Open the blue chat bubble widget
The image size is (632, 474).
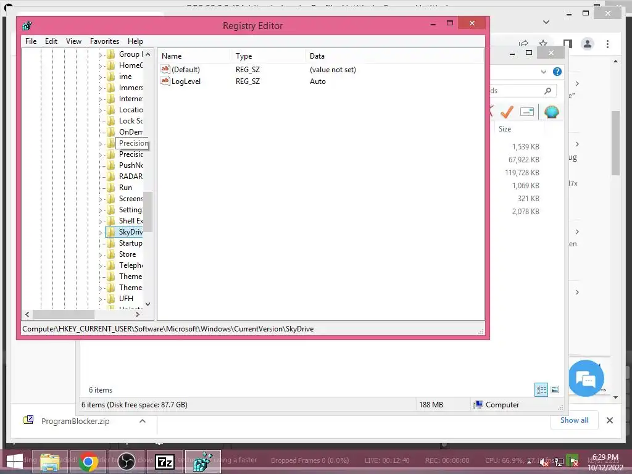586,378
